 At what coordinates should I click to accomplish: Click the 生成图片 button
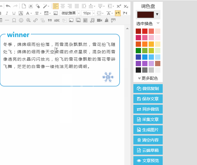coord(148,130)
